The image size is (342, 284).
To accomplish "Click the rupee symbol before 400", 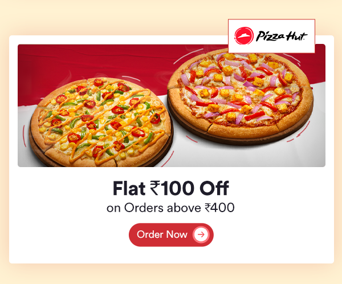I will coord(207,208).
